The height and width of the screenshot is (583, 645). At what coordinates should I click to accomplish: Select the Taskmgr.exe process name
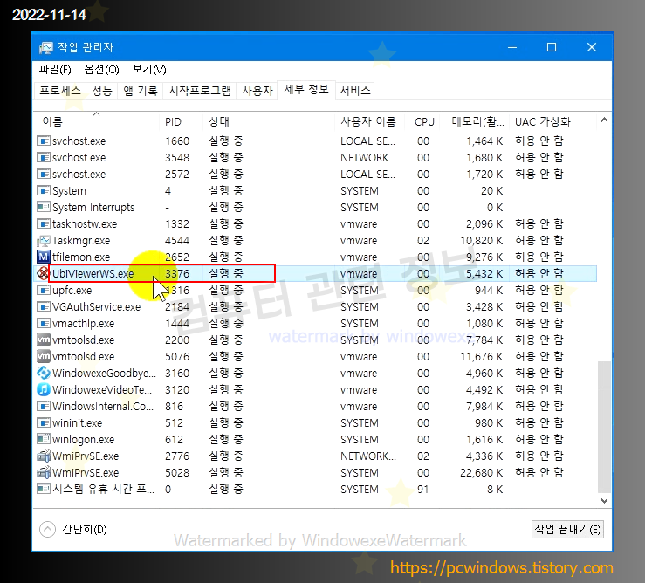point(81,241)
